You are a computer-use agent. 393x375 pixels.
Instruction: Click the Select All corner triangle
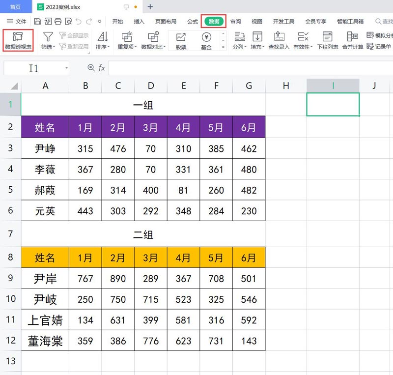(x=14, y=86)
